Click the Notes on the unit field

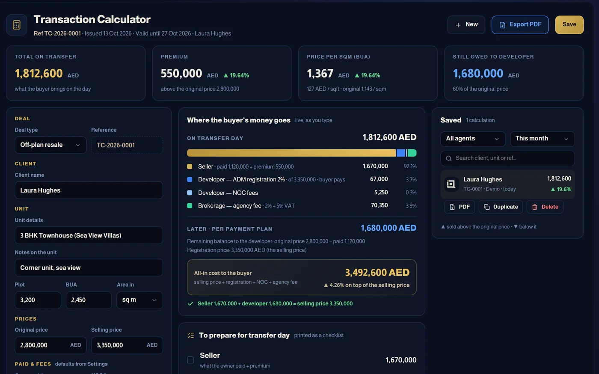[x=89, y=268]
